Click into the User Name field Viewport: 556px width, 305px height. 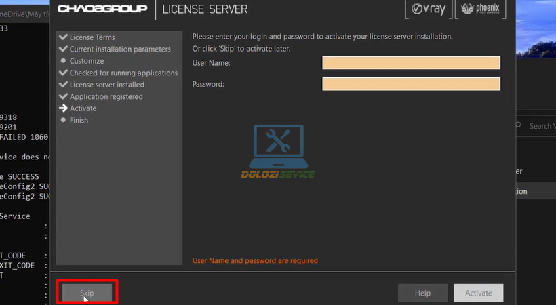(411, 63)
